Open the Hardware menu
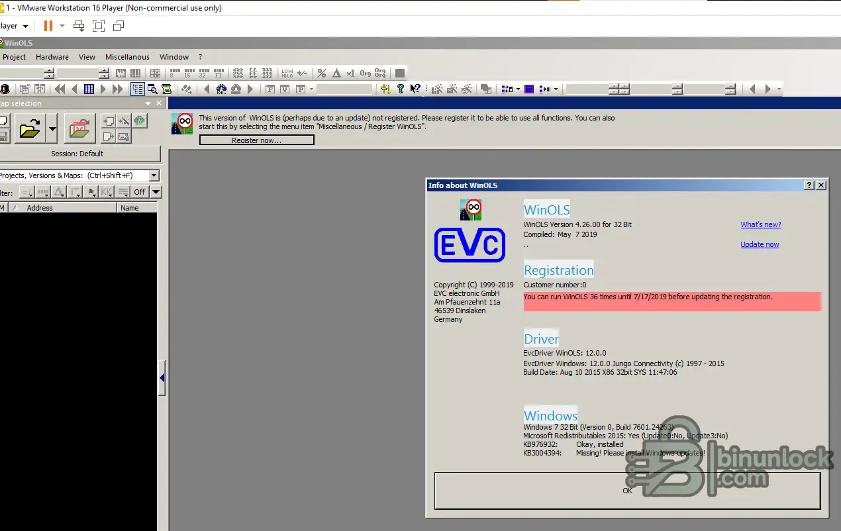This screenshot has width=841, height=531. pos(52,57)
